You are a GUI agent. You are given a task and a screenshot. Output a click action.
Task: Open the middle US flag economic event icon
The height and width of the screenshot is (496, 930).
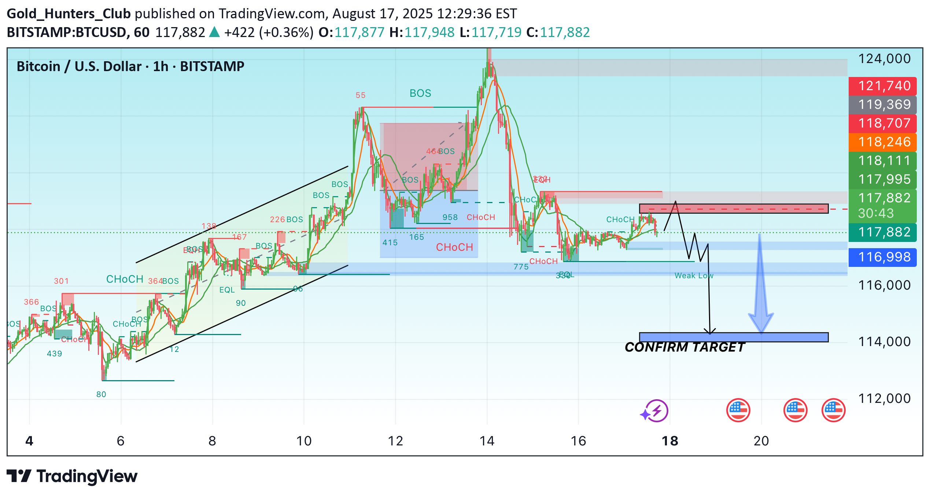pos(795,410)
